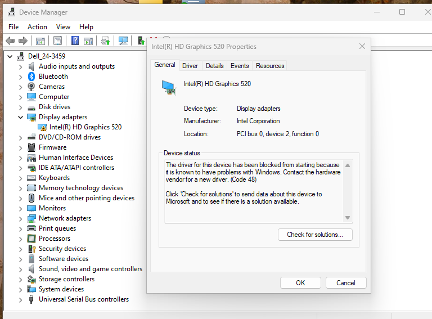Expand the Human Interface Devices chevron

tap(20, 158)
